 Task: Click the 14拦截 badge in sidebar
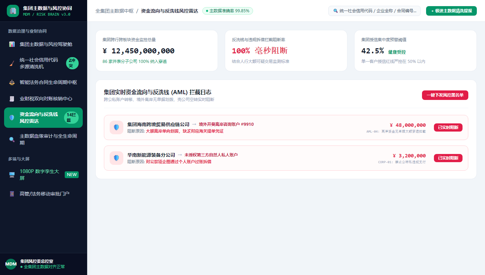71,118
